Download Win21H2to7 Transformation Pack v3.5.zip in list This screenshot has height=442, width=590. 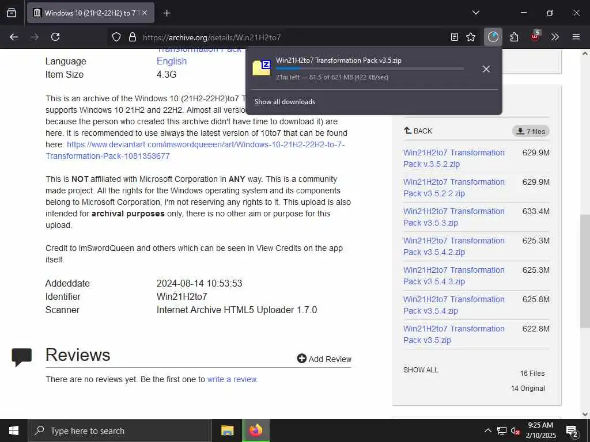coord(454,334)
